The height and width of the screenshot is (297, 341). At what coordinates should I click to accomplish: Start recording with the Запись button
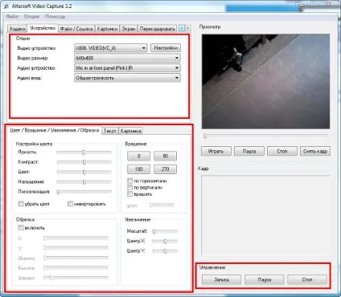coord(221,279)
